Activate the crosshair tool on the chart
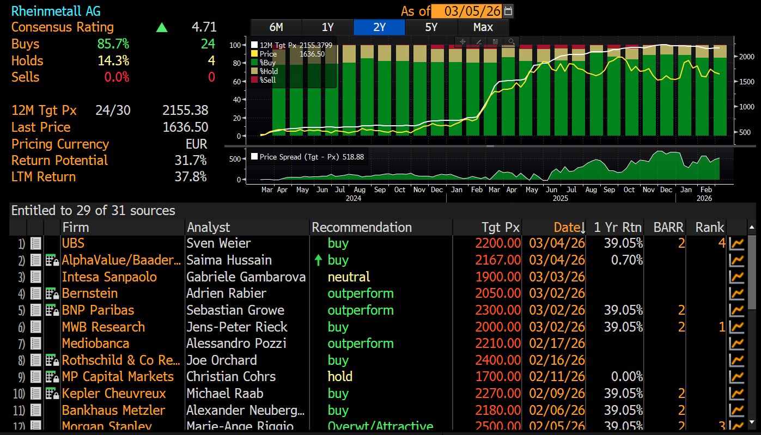The height and width of the screenshot is (435, 761). (x=462, y=41)
